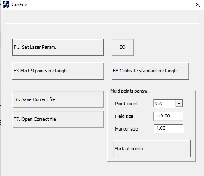204x176 pixels.
Task: Choose F6. Save Correct file
Action: (58, 99)
